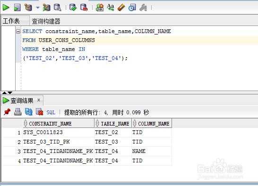Image resolution: width=258 pixels, height=186 pixels.
Task: Click the delete row icon in the results toolbar
Action: click(x=40, y=112)
